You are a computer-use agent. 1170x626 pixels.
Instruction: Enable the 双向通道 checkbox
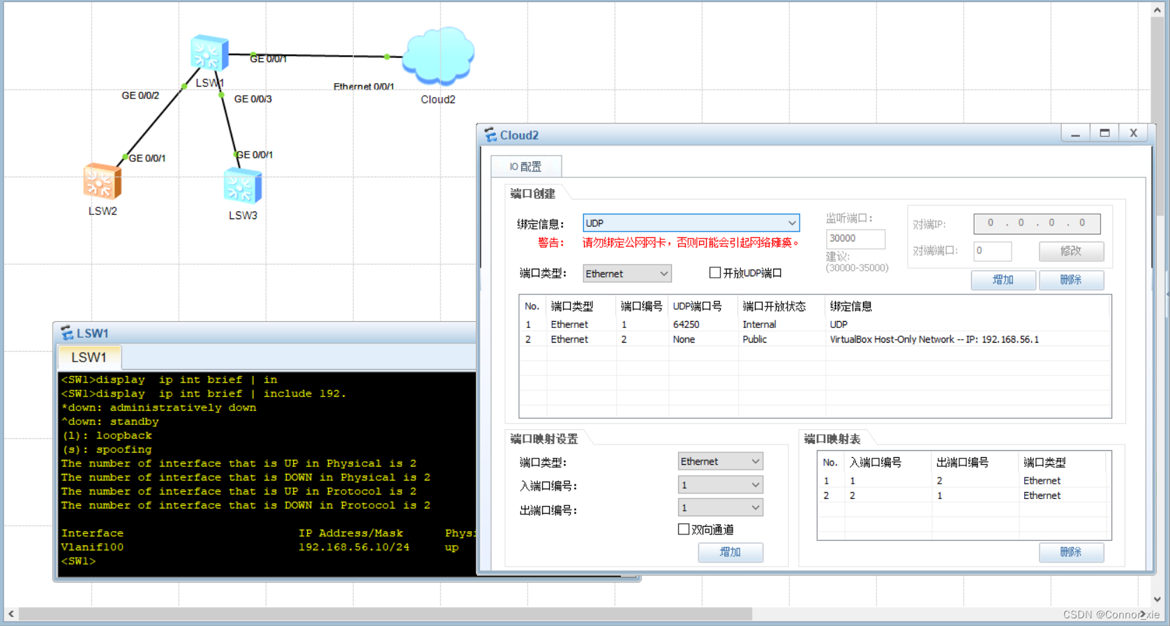684,529
